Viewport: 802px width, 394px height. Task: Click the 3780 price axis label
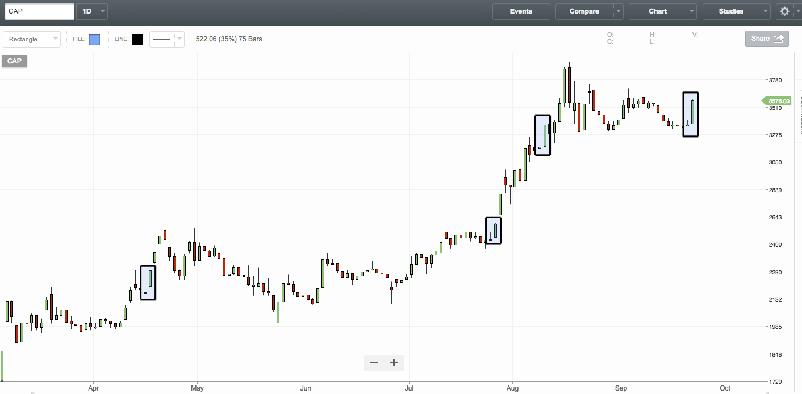pyautogui.click(x=775, y=81)
